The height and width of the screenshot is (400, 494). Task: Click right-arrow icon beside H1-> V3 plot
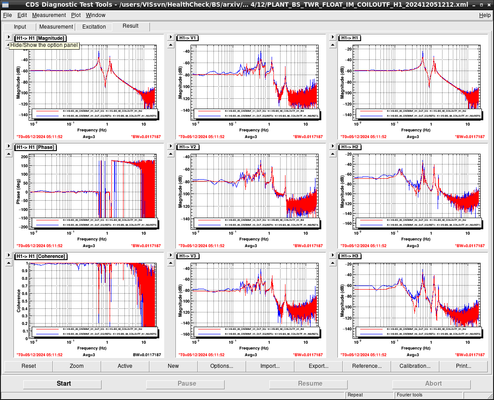[171, 255]
